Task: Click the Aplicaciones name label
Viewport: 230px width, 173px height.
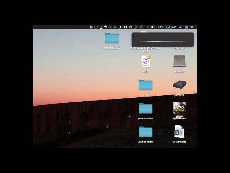Action: [179, 118]
